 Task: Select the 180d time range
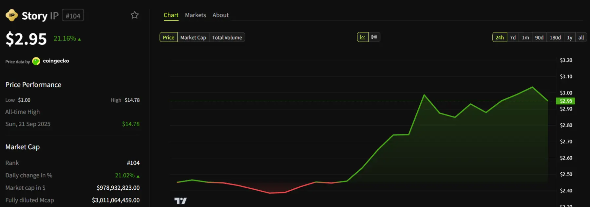point(555,37)
